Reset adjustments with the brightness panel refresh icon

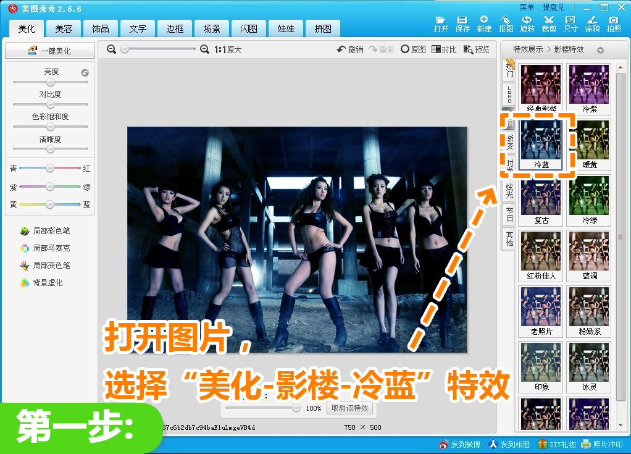click(x=85, y=73)
